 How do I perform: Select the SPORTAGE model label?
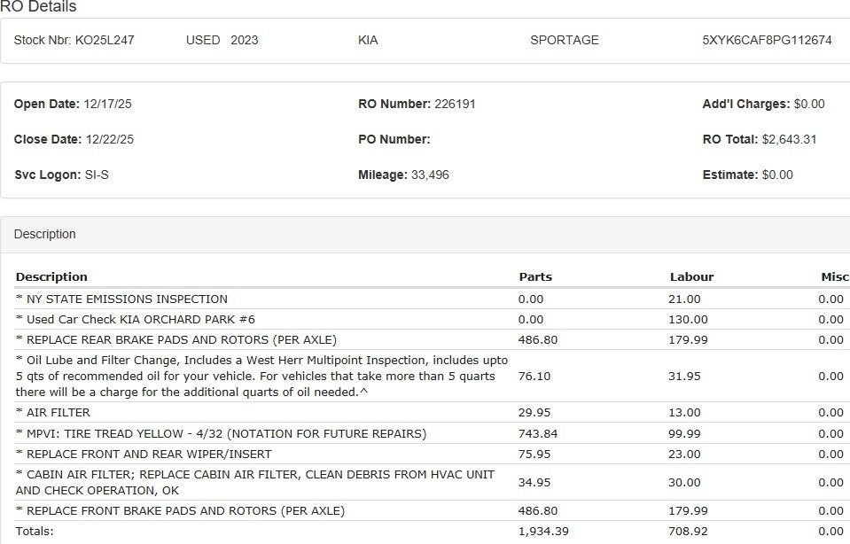pyautogui.click(x=564, y=40)
